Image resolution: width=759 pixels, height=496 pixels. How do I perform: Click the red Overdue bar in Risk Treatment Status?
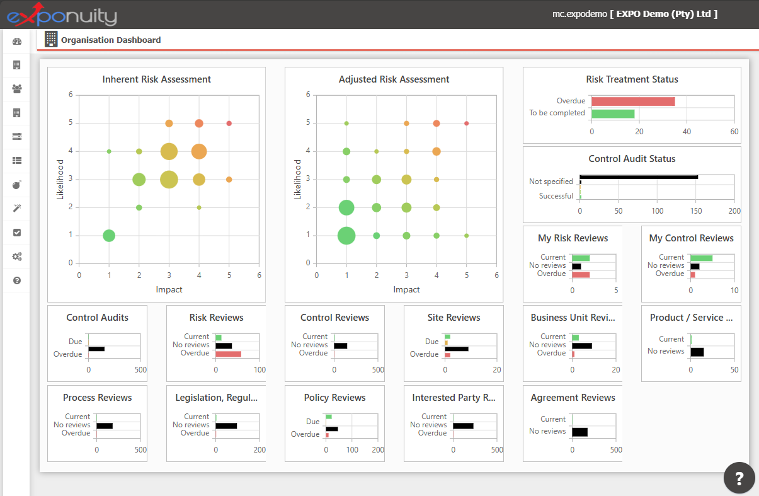[633, 101]
